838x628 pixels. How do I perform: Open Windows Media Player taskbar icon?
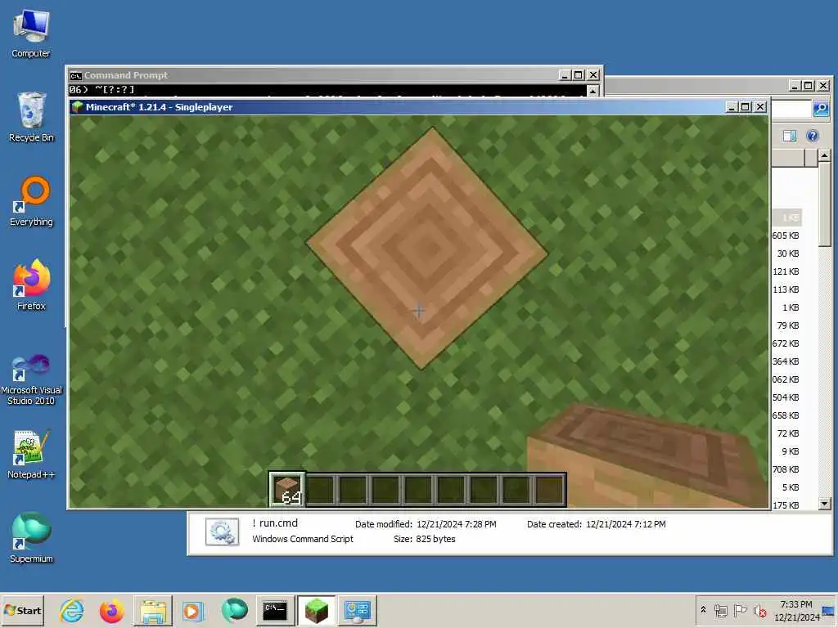[192, 610]
